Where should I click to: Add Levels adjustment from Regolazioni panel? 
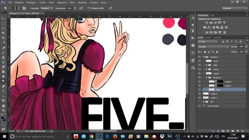tap(211, 23)
